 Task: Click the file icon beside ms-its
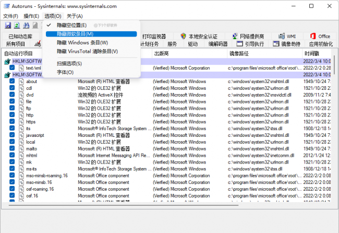(21, 169)
